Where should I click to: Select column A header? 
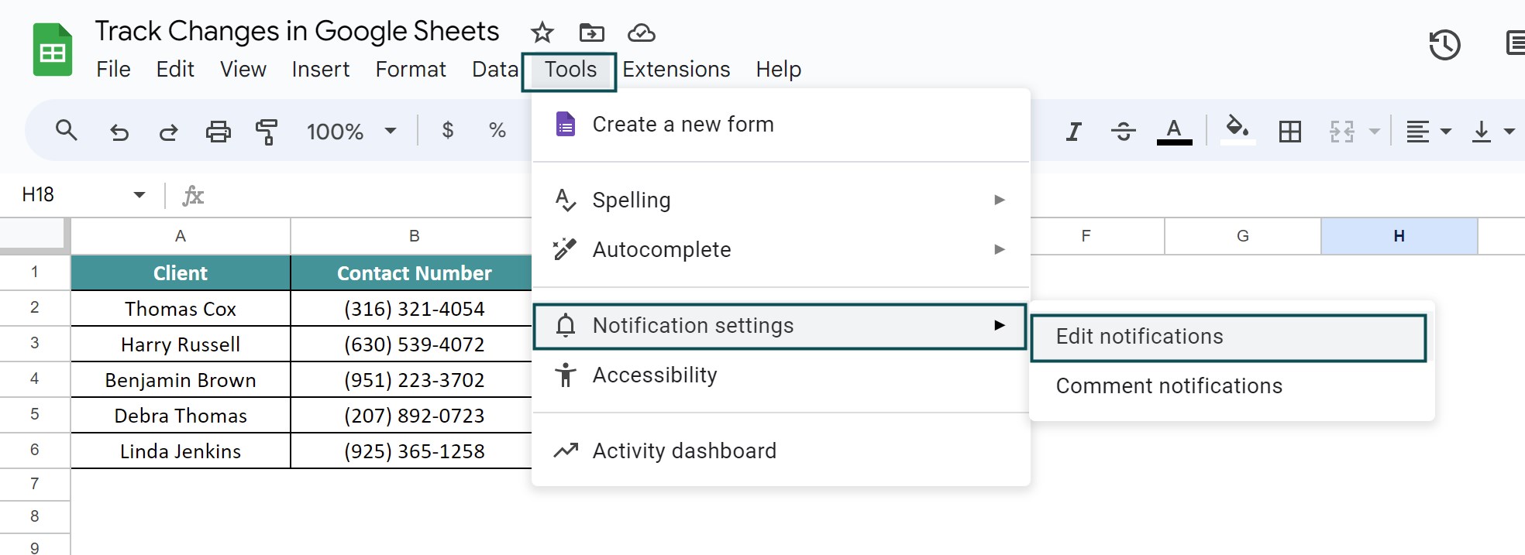tap(181, 236)
